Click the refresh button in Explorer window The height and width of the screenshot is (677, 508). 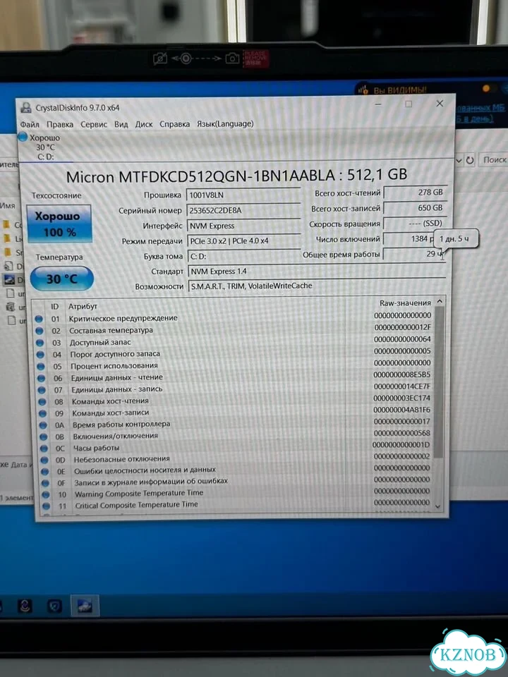click(x=470, y=160)
